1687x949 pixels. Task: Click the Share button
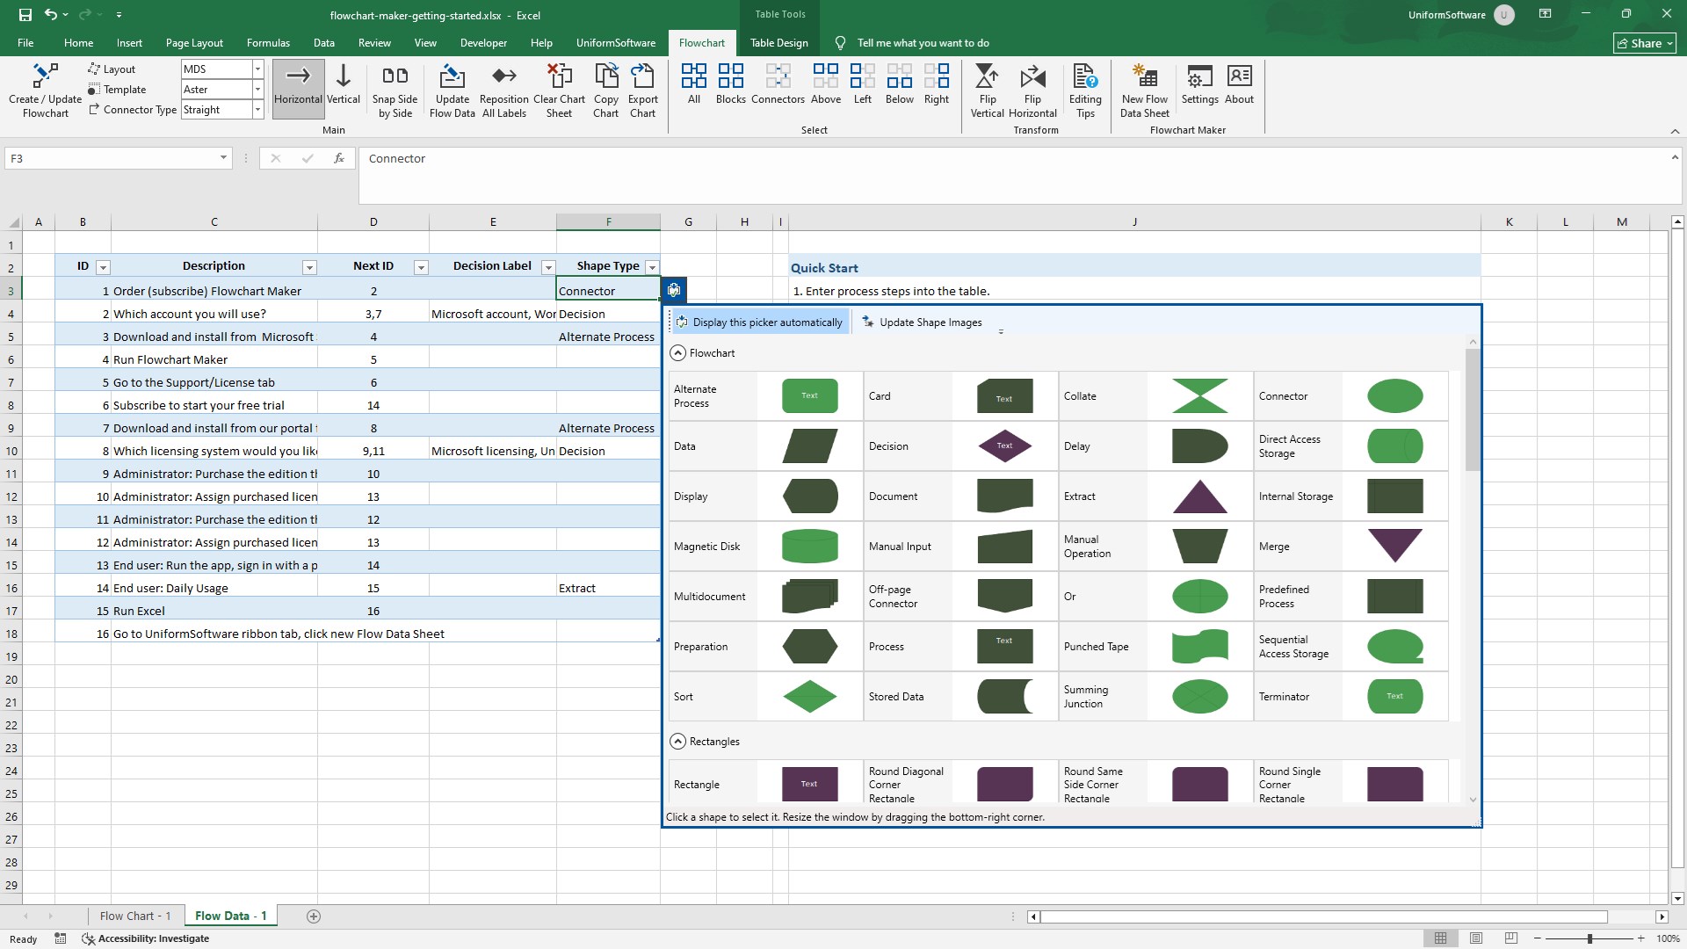click(1645, 43)
